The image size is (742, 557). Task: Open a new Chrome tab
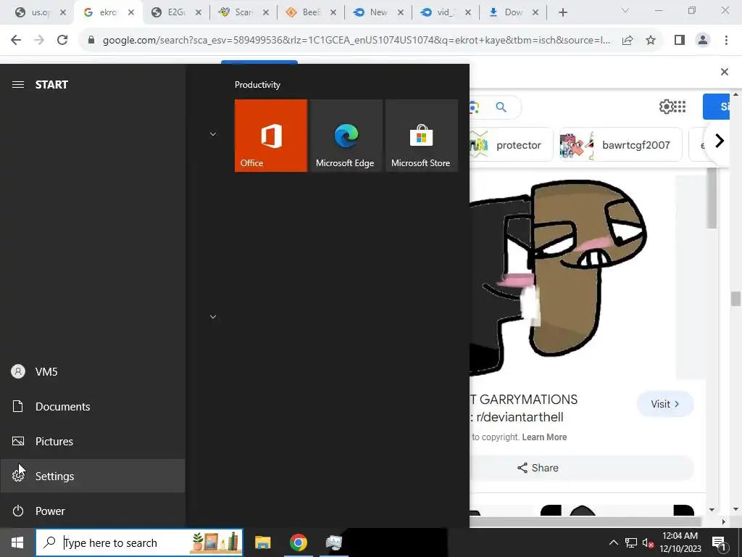[x=562, y=12]
